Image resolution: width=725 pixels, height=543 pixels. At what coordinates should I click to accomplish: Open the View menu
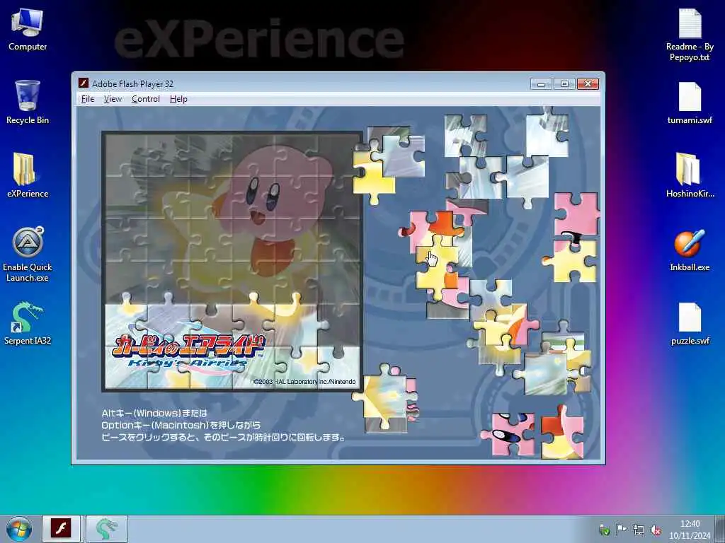(x=113, y=99)
